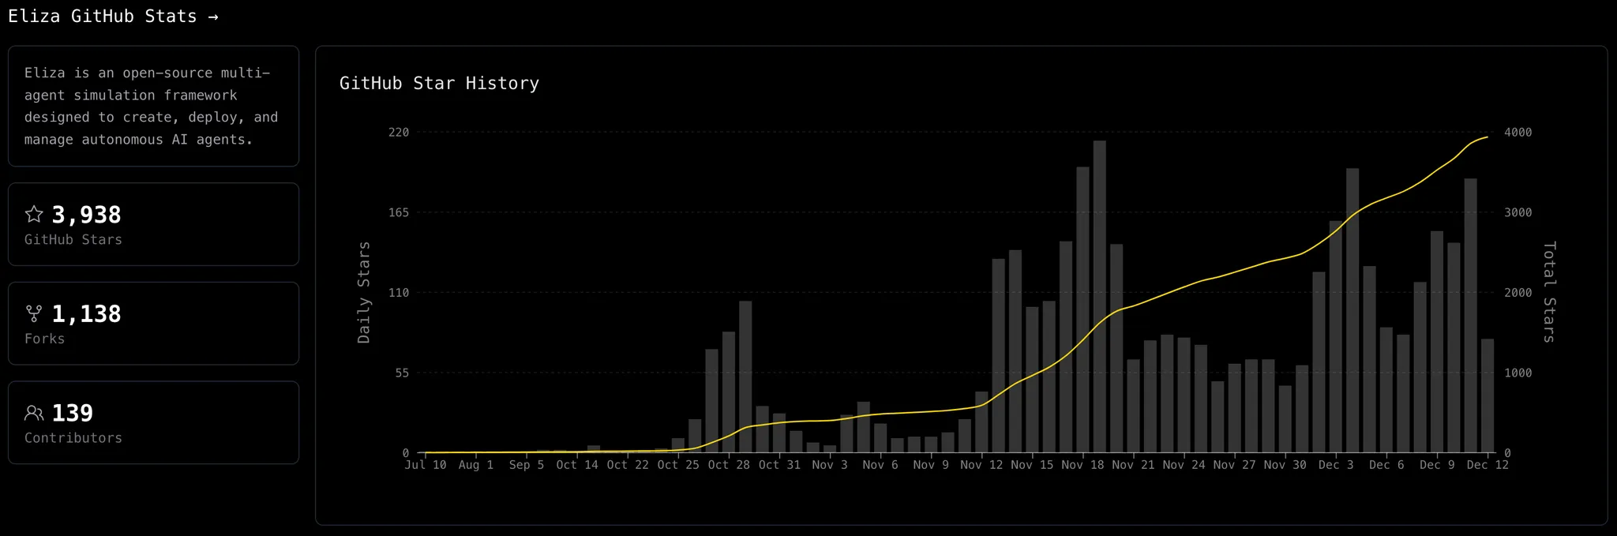Click the "Nov 3" date label
This screenshot has height=536, width=1617.
click(830, 465)
